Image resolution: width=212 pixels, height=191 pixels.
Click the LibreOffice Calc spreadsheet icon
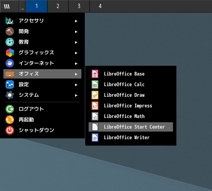pyautogui.click(x=95, y=84)
